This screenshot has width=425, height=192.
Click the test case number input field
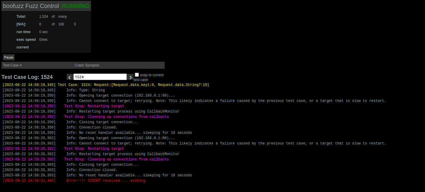pyautogui.click(x=100, y=77)
